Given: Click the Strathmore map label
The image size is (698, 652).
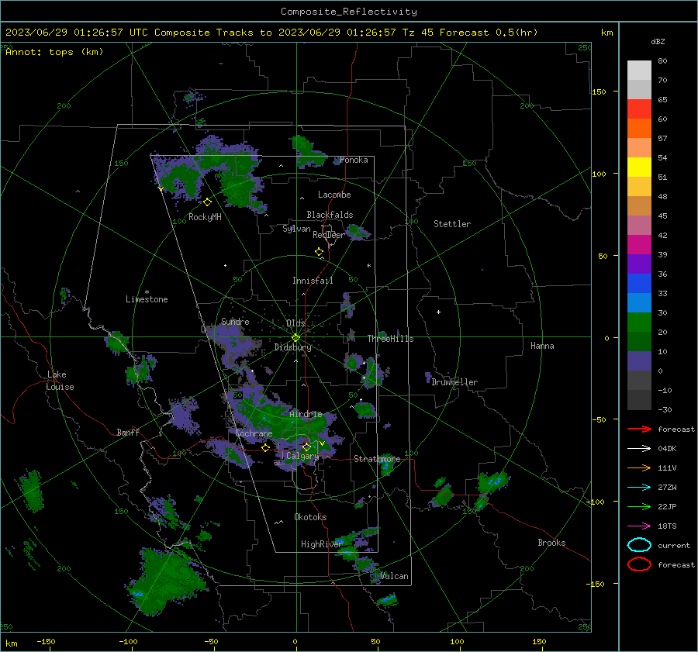Looking at the screenshot, I should coord(377,459).
